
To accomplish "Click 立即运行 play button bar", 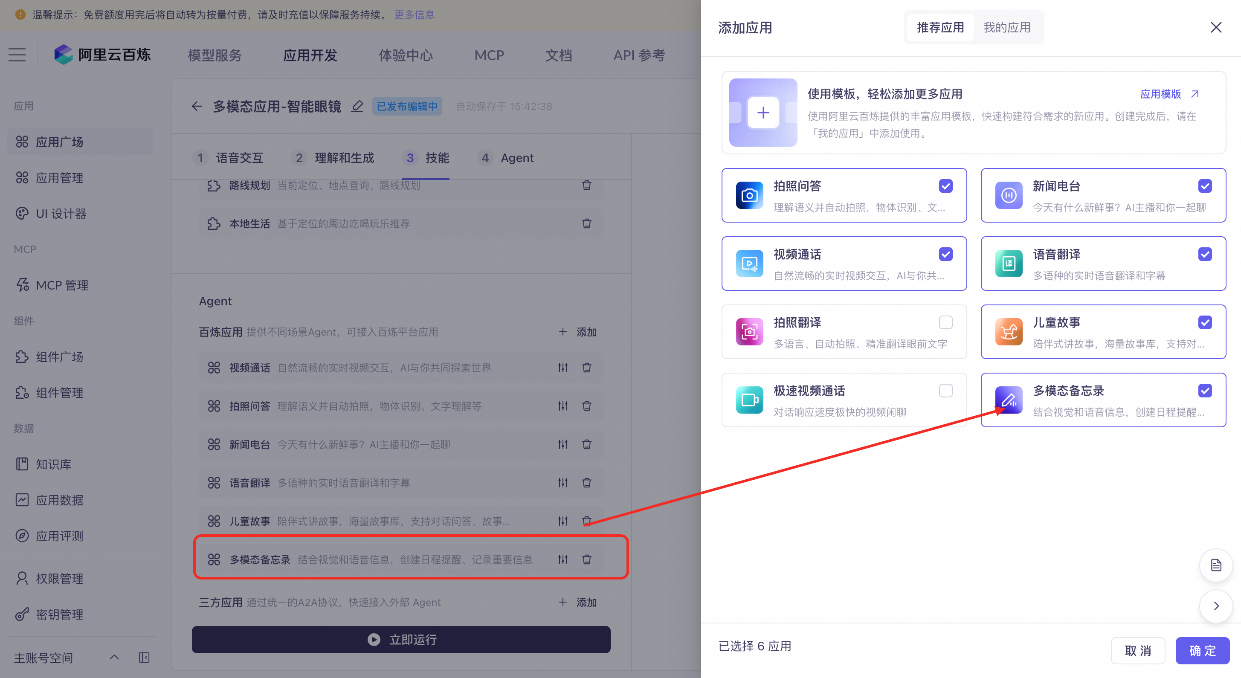I will tap(401, 640).
